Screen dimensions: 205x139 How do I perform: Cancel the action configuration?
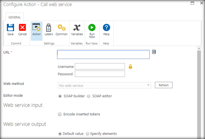point(22,29)
